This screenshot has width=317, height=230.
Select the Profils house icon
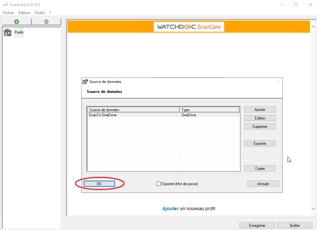[8, 32]
